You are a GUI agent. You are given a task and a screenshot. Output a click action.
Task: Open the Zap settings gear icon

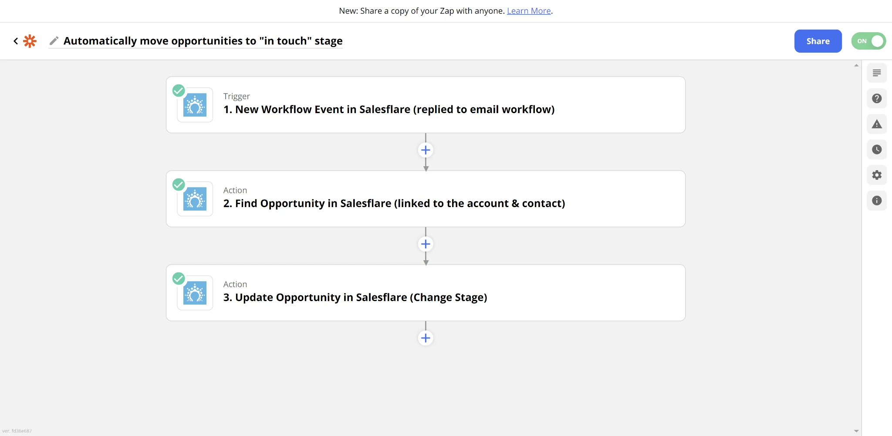[877, 175]
